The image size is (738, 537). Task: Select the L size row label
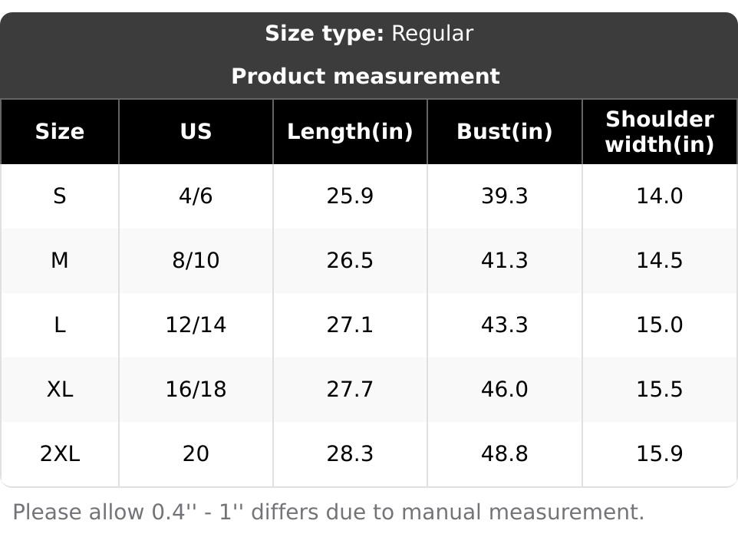[x=60, y=325]
